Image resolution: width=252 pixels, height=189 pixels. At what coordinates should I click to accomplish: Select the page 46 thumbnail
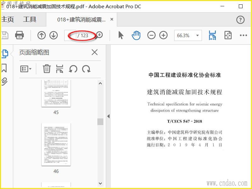tap(56, 145)
